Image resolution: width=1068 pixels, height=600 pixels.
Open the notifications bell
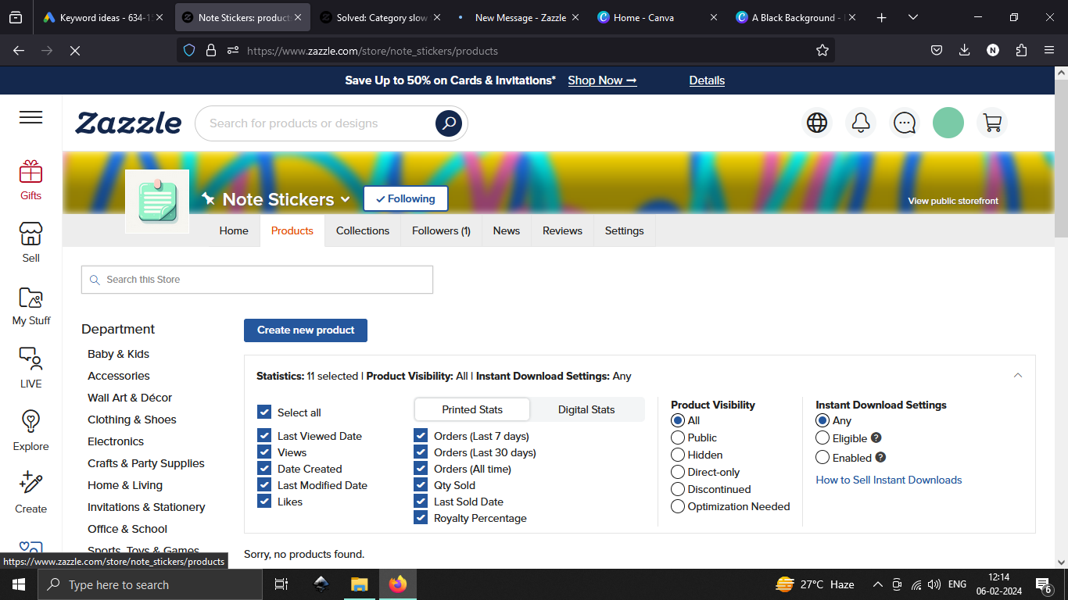point(861,123)
